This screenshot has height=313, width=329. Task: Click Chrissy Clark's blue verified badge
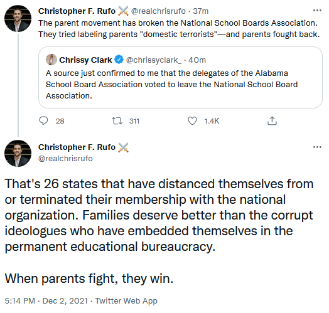click(x=119, y=60)
